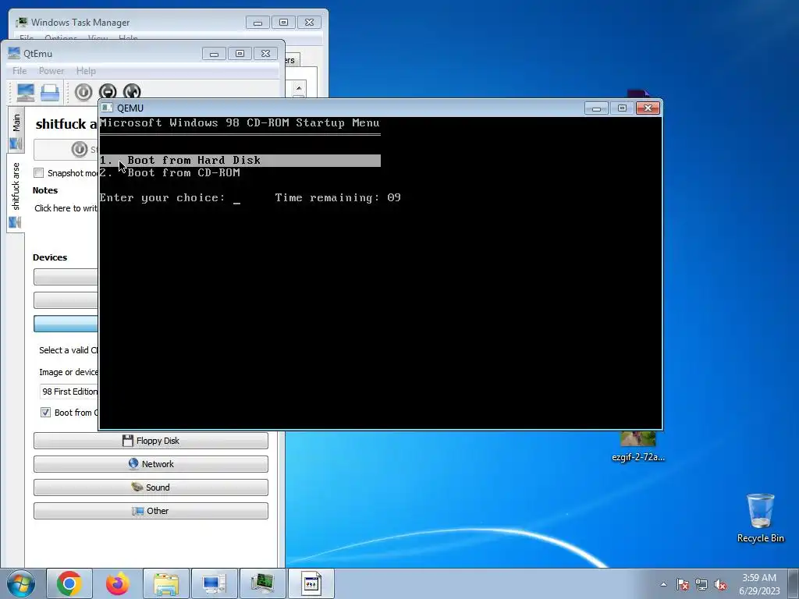Close the Windows Task Manager window
The image size is (799, 599).
pos(309,23)
